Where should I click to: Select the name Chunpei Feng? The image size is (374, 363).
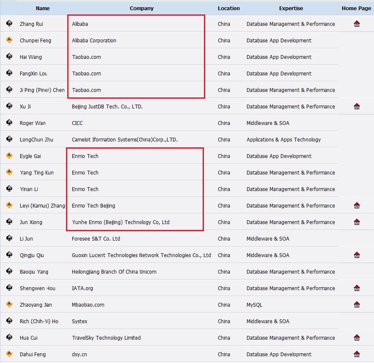click(x=36, y=41)
